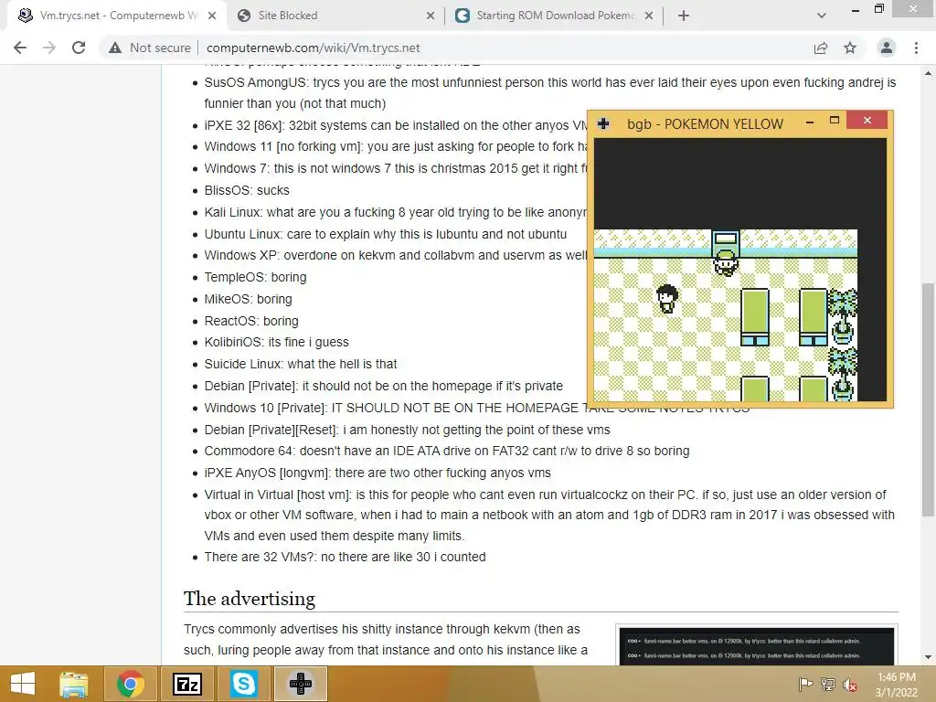Image resolution: width=936 pixels, height=702 pixels.
Task: Open the network tray icon
Action: 828,684
